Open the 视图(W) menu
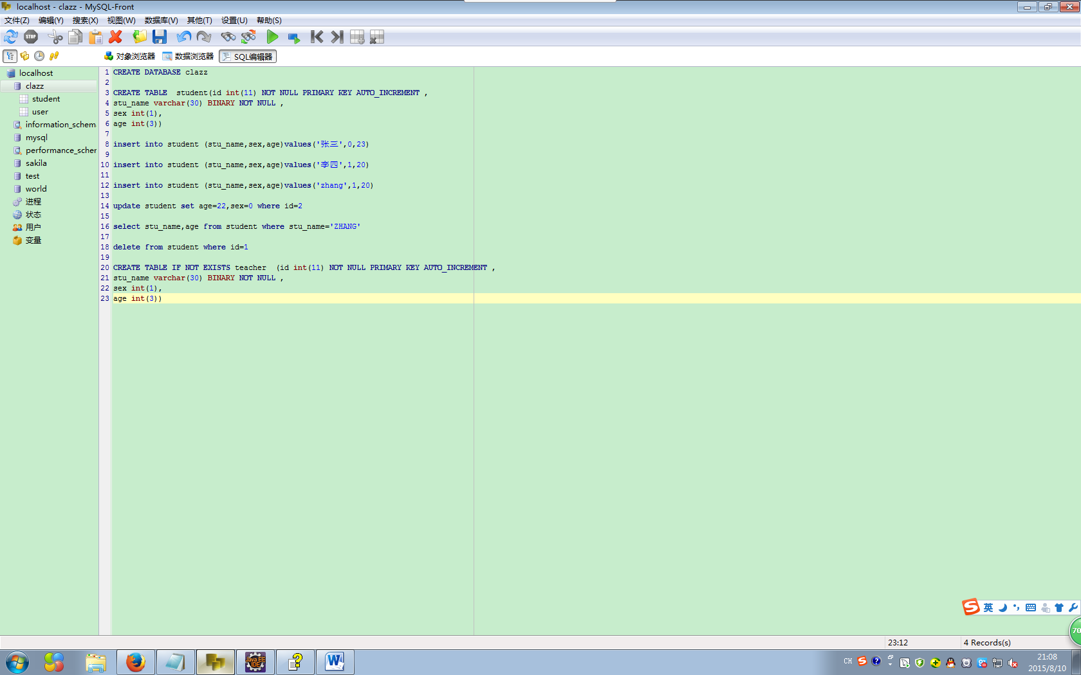 pos(121,21)
